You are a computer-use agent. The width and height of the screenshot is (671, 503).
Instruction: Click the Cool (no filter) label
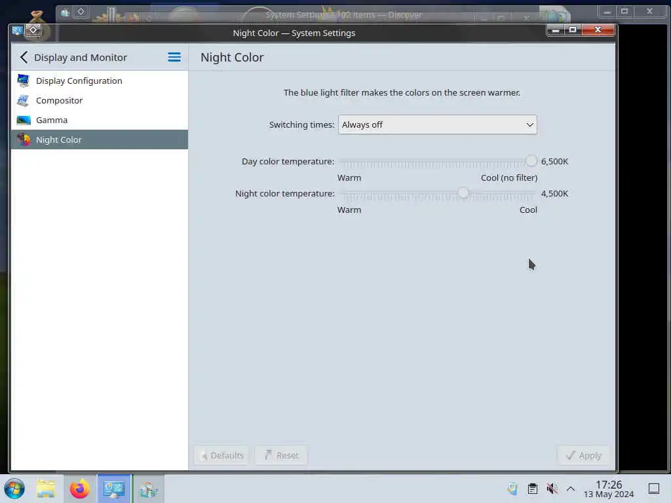click(509, 177)
